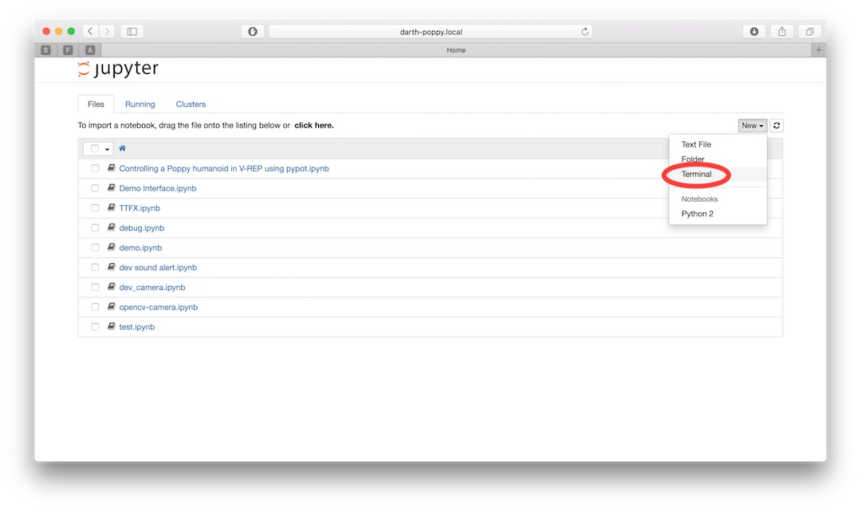The image size is (861, 511).
Task: Open the selection dropdown arrow in header
Action: [107, 149]
